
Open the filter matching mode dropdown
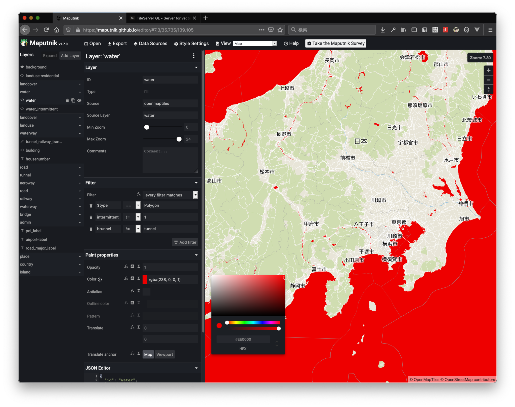tap(195, 195)
